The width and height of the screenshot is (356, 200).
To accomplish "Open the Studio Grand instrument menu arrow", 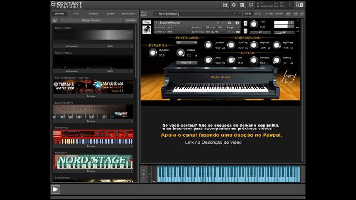I will point(156,23).
